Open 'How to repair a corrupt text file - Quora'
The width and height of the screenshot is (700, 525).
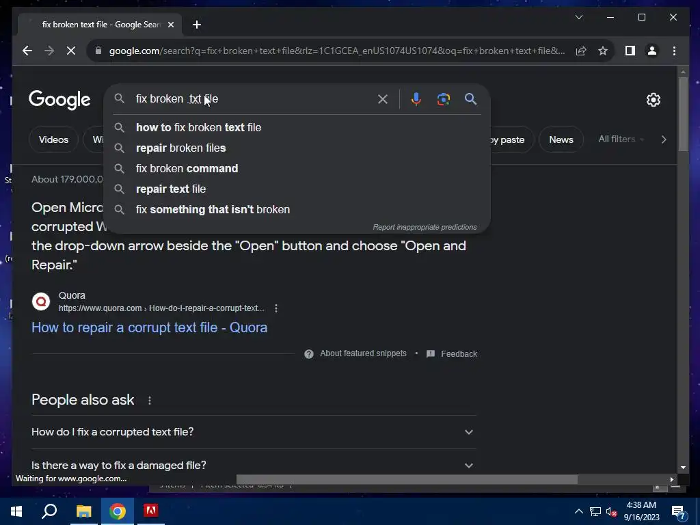coord(150,327)
